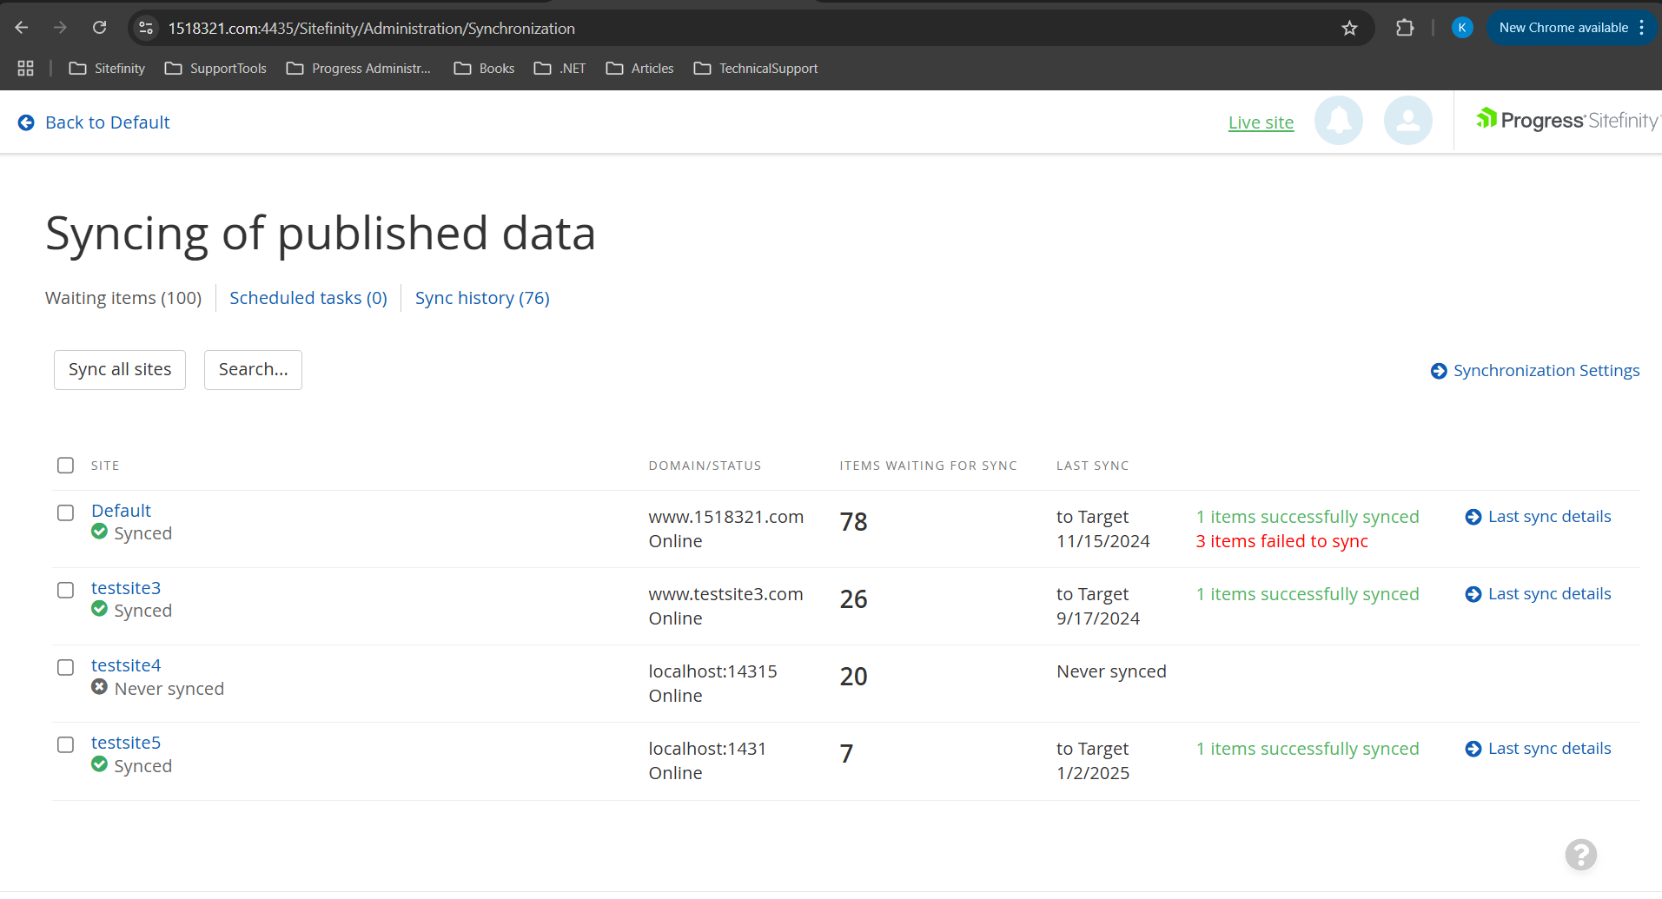Image resolution: width=1662 pixels, height=899 pixels.
Task: Open site information icon in address bar
Action: pos(146,28)
